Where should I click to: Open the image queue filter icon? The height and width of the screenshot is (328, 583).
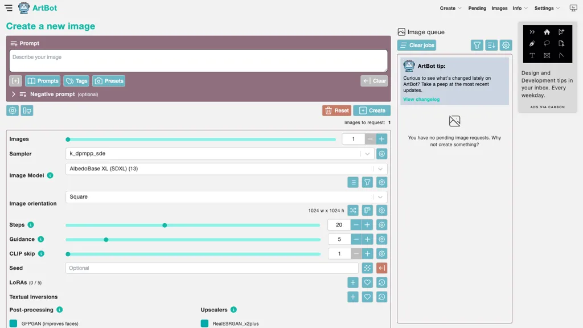point(477,45)
